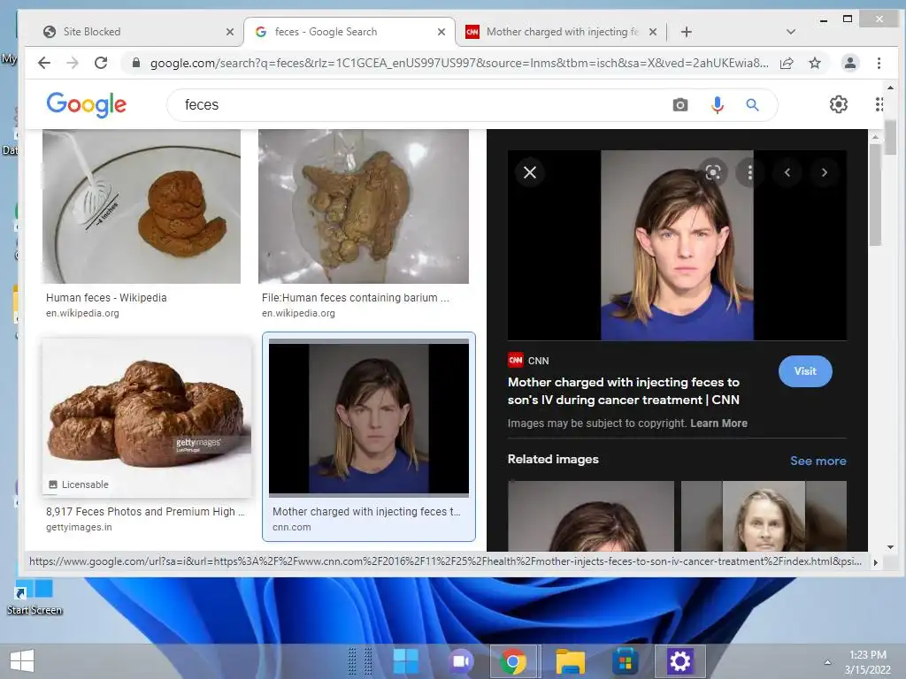Click 'Human feces - Wikipedia' caption
The width and height of the screenshot is (906, 679).
pos(106,298)
